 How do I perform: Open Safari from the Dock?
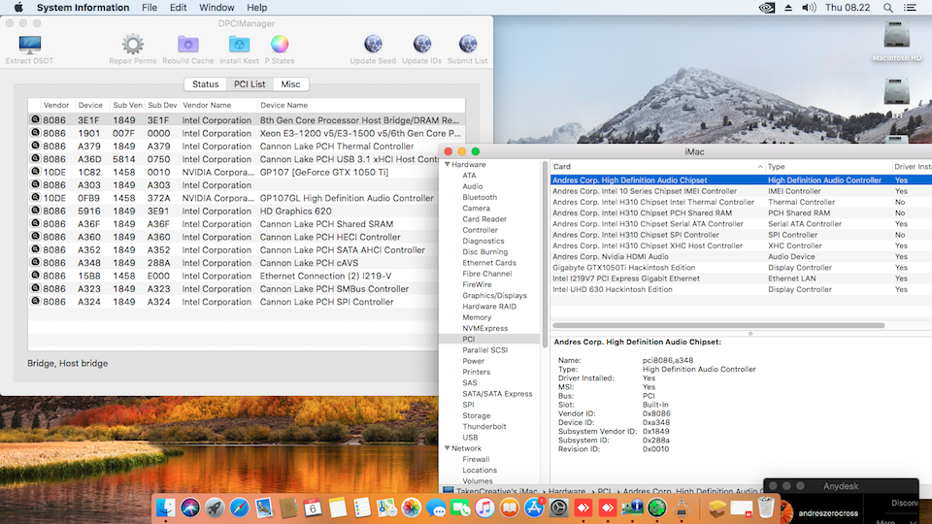tap(239, 508)
